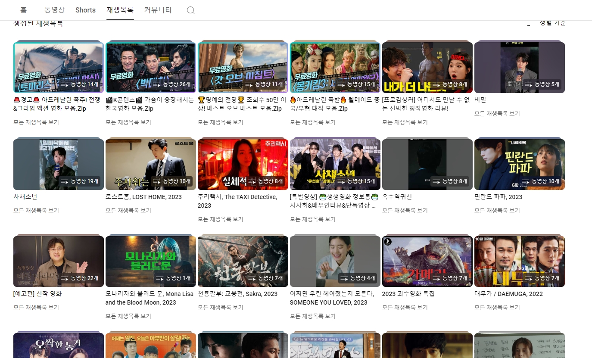
Task: Click playlist icon on 옥수역귀신 동영상 8개 badge
Action: pyautogui.click(x=436, y=181)
